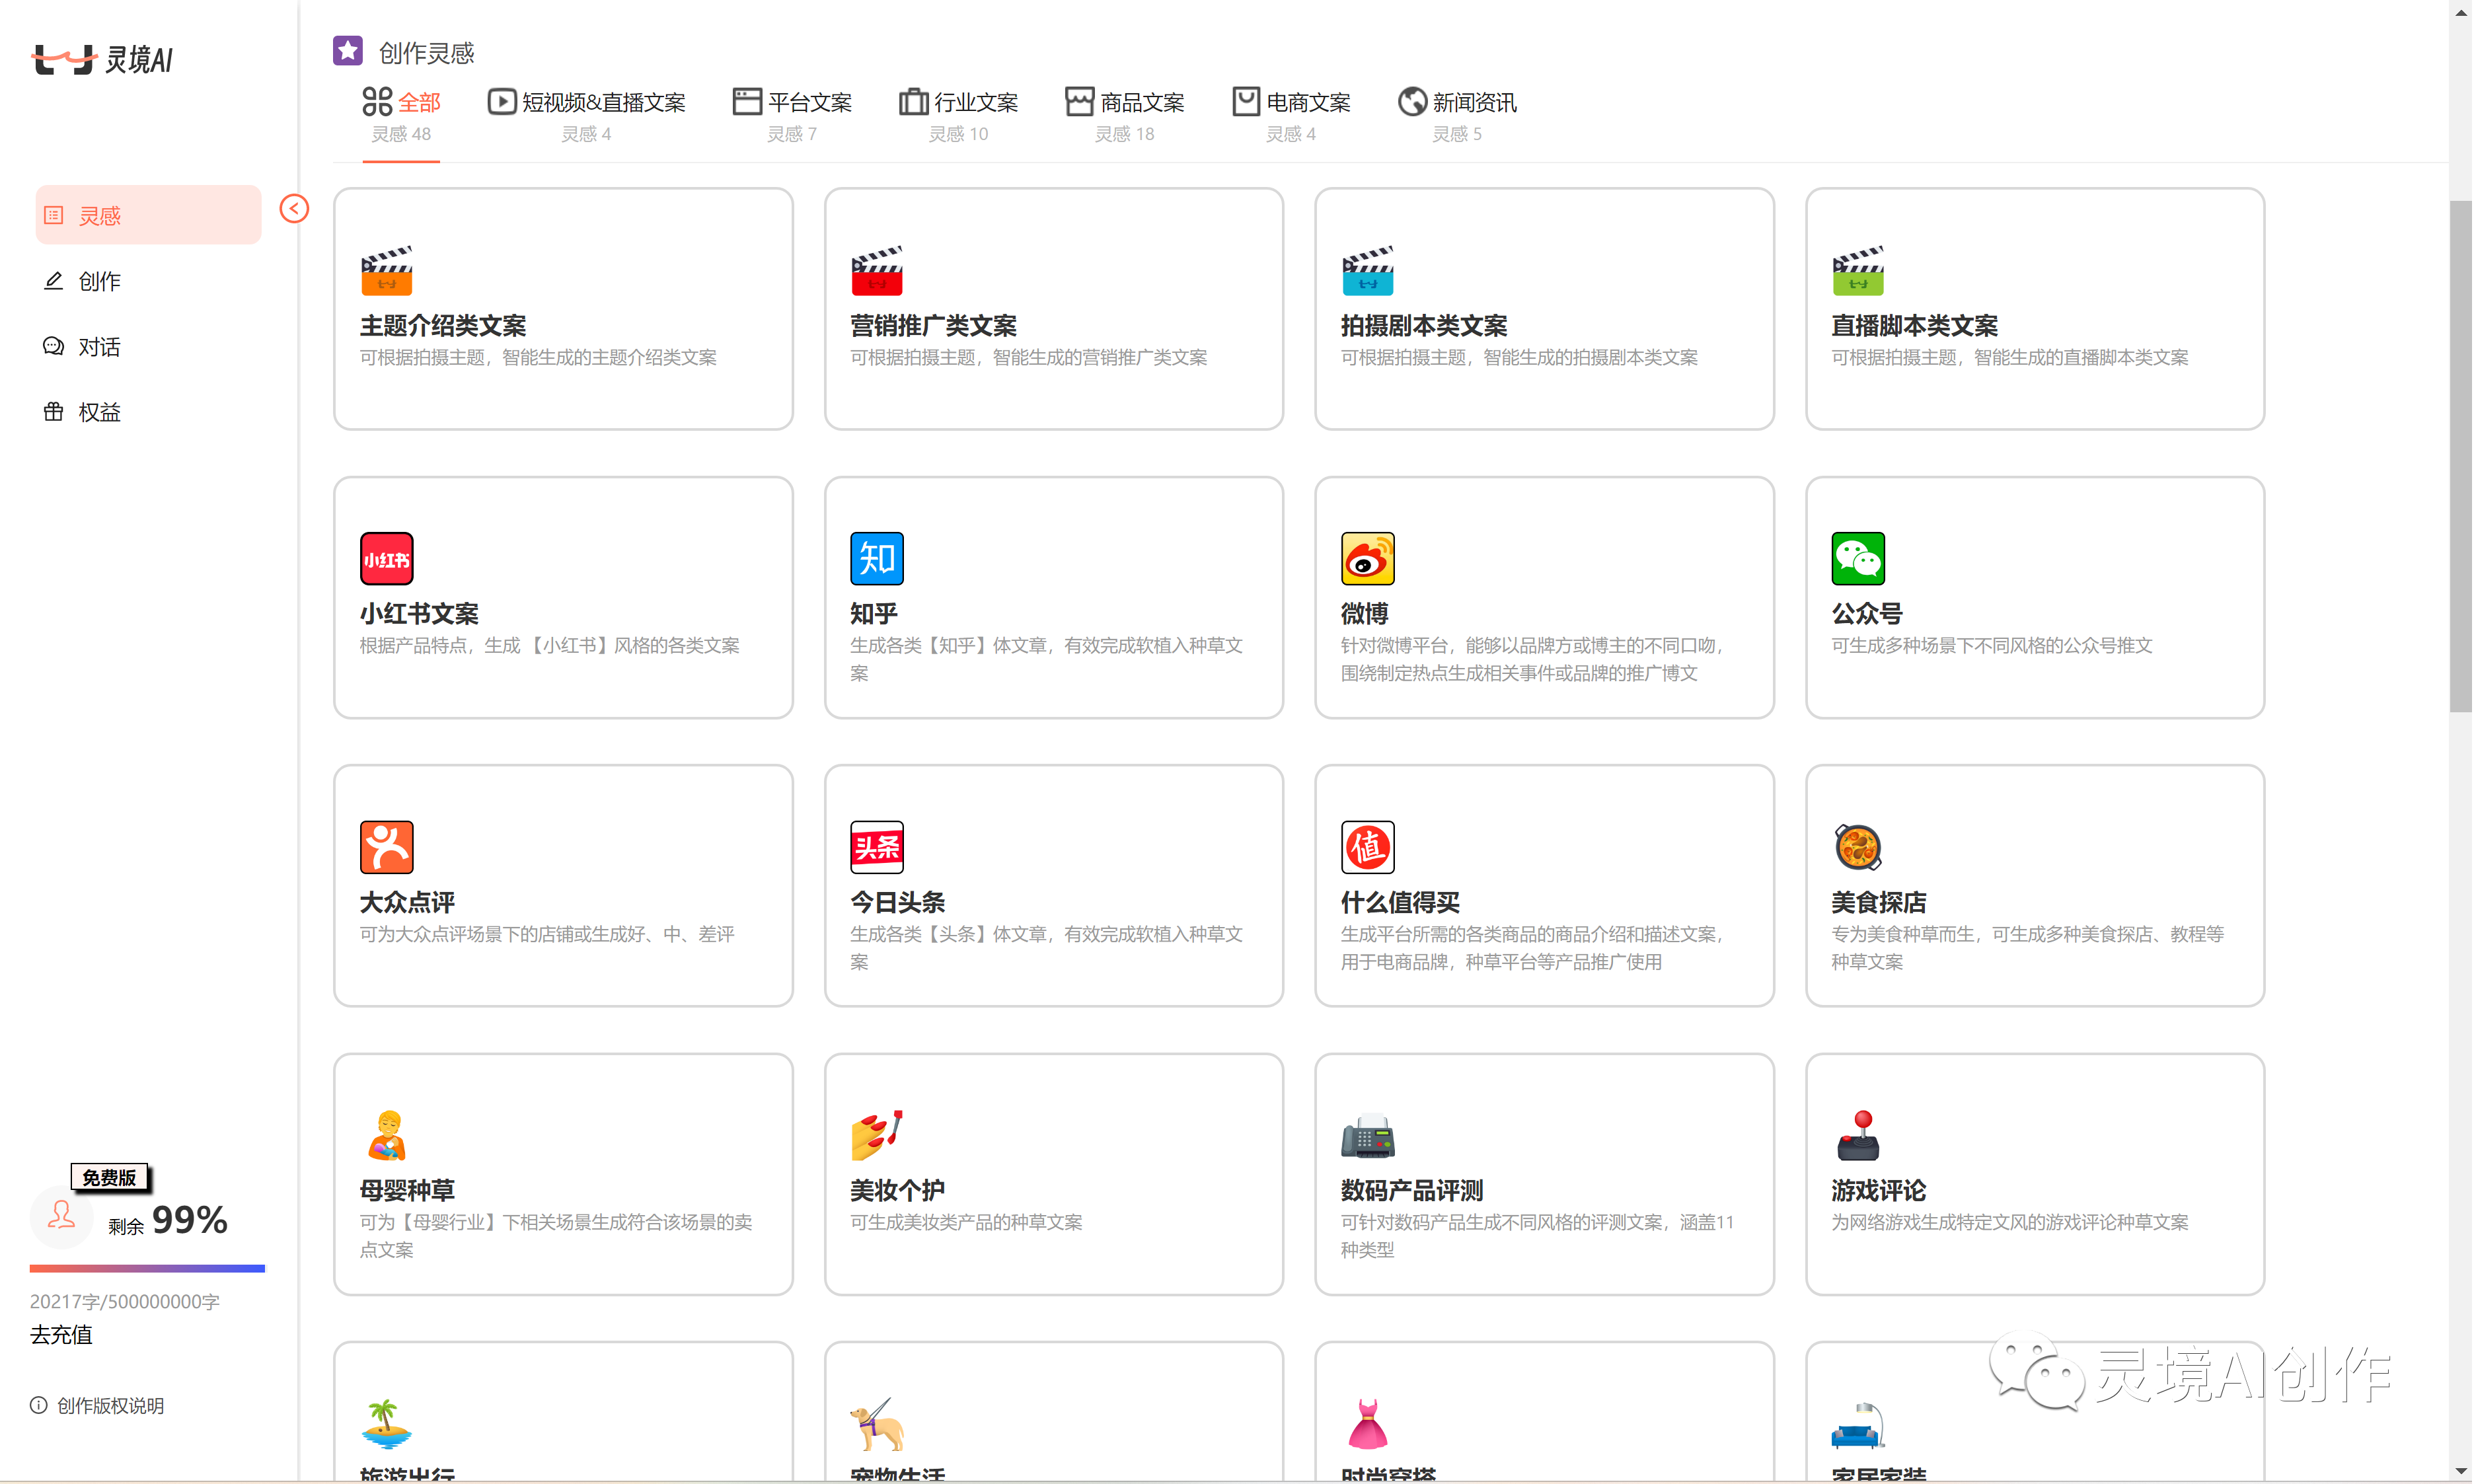Click the 美食探店 food pan icon
Viewport: 2474px width, 1484px height.
point(1859,847)
